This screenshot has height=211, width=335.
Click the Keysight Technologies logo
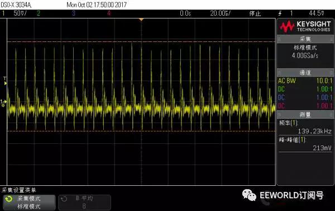pyautogui.click(x=305, y=26)
